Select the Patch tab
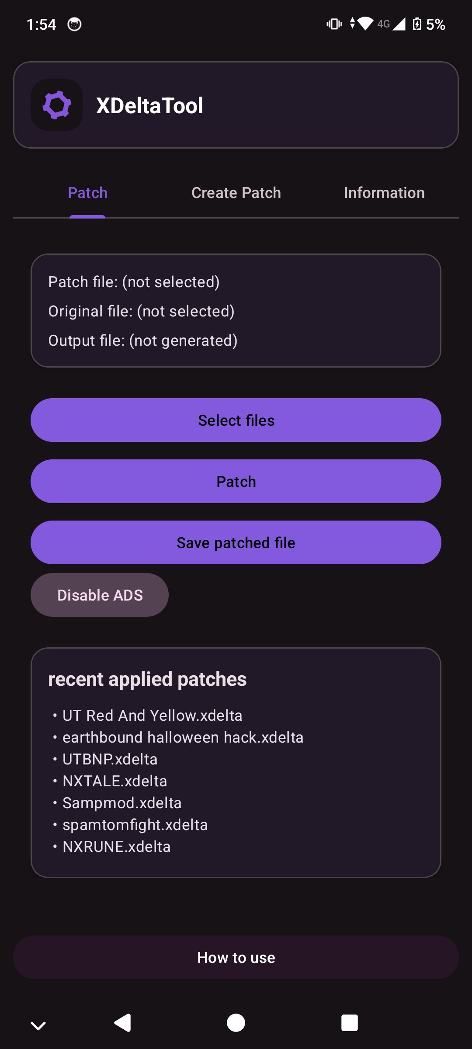 click(87, 193)
